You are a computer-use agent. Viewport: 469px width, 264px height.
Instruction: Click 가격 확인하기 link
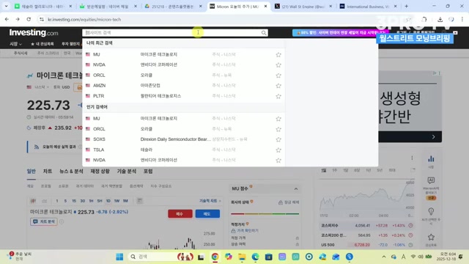point(248,231)
